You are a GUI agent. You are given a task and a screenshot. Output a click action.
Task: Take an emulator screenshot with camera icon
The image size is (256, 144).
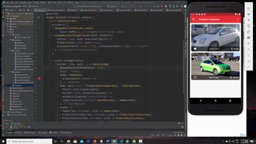[x=248, y=38]
